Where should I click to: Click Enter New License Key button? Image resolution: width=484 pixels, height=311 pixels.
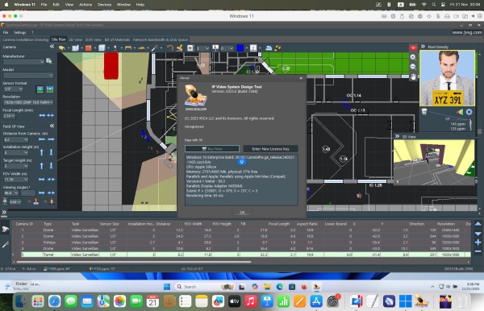(x=271, y=149)
